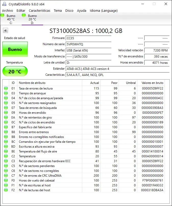Click the green Bueno health status button
The width and height of the screenshot is (172, 206).
[15, 49]
